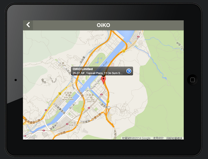The height and width of the screenshot is (159, 208).
Task: Go back using the left arrow
Action: point(28,25)
